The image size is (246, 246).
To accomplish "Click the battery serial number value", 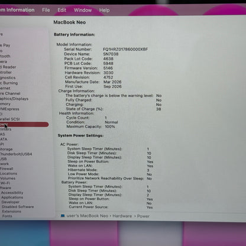I will pyautogui.click(x=125, y=50).
